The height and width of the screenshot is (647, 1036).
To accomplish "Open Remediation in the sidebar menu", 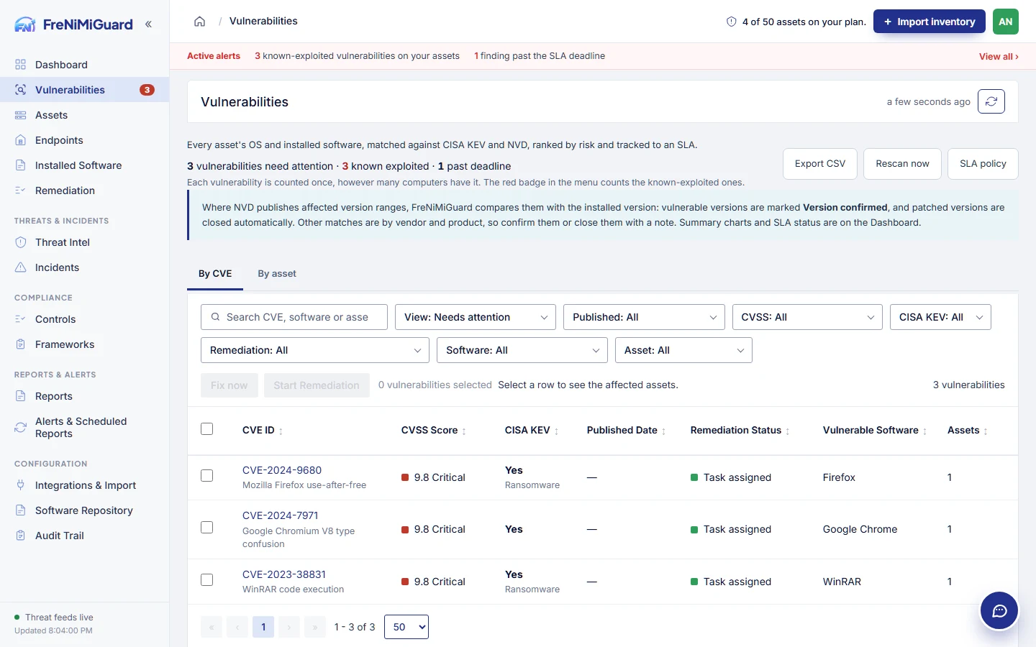I will point(84,191).
